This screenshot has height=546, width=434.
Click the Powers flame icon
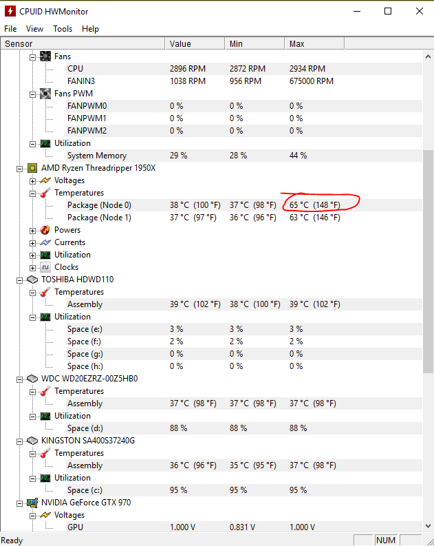point(45,230)
